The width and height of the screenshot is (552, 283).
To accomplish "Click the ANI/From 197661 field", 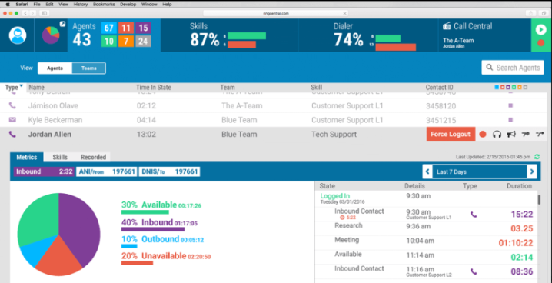I will [x=107, y=171].
